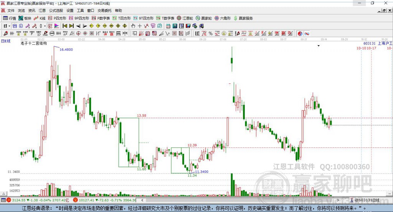Click the yin-yang taiji icon
Viewport: 393px width, 212px height.
tap(300, 34)
